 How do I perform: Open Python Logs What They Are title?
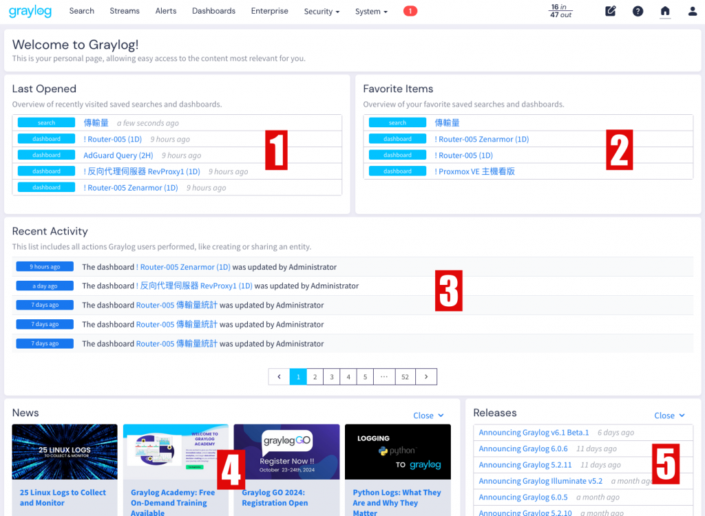point(397,502)
